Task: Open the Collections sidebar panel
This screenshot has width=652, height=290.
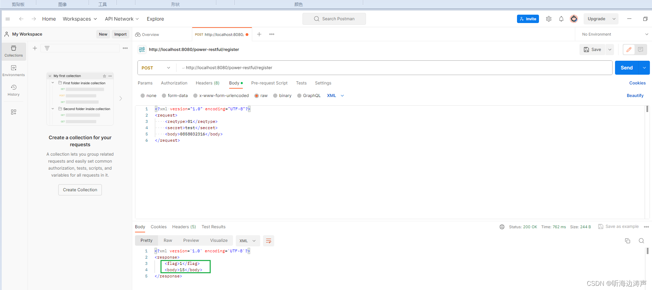Action: [x=14, y=51]
